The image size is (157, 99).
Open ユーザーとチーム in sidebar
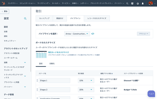(11, 58)
